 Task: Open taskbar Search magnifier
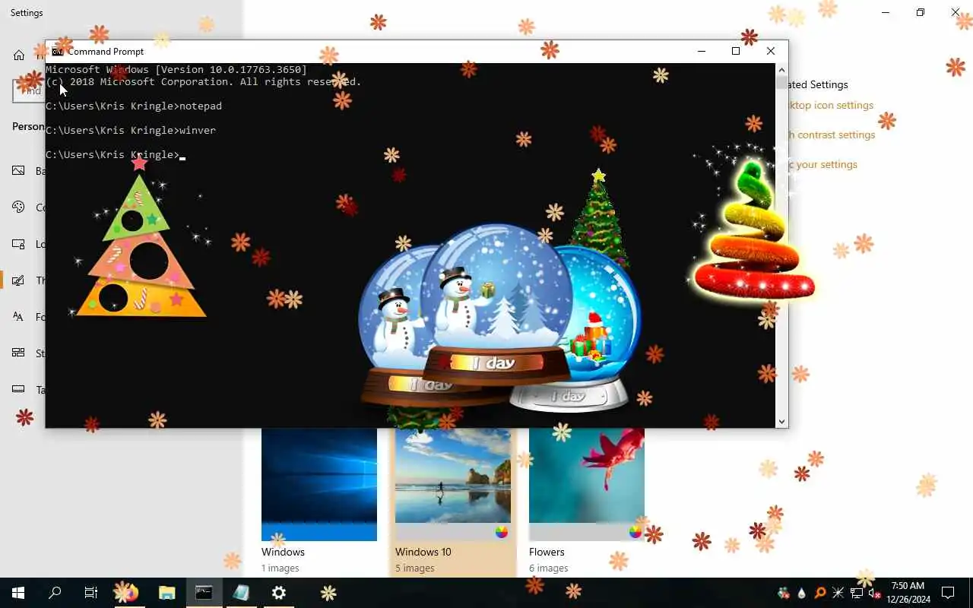coord(55,593)
